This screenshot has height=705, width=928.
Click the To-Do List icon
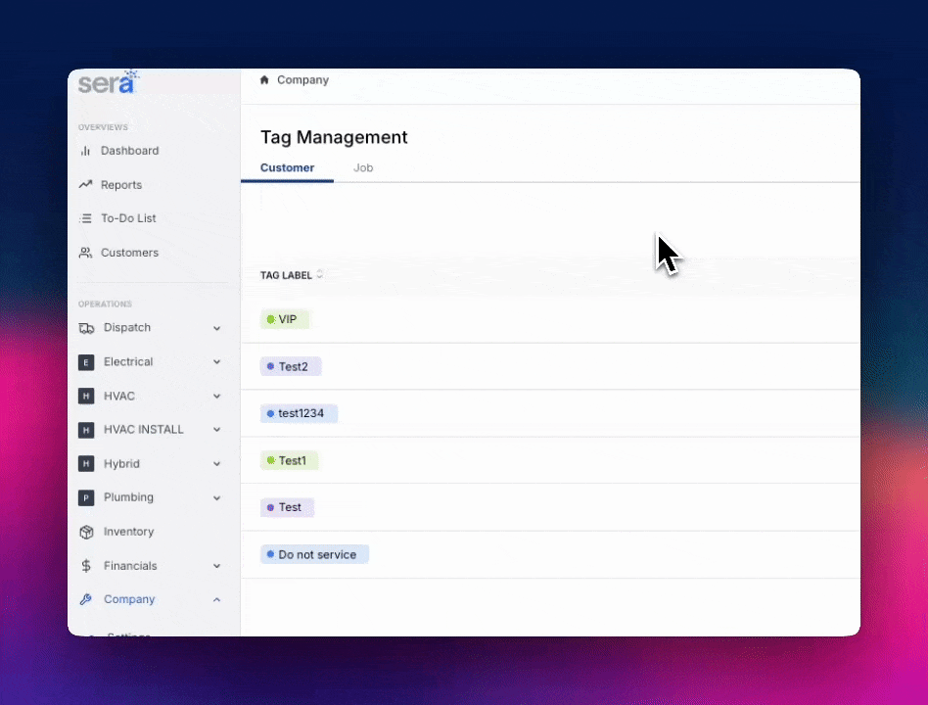coord(86,218)
